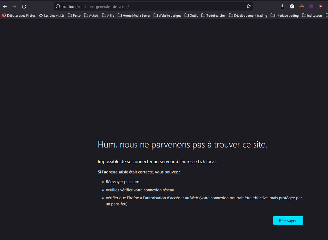The width and height of the screenshot is (328, 240).
Task: Open the TradeSearcher bookmark folder
Action: [213, 15]
